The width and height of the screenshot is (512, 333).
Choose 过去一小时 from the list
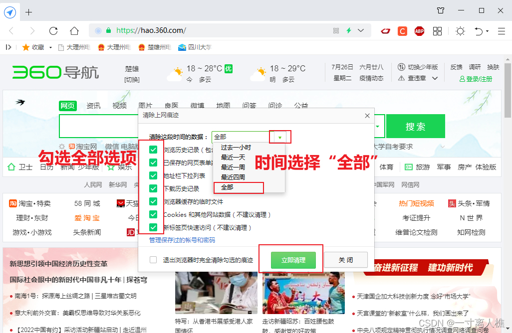(x=236, y=148)
